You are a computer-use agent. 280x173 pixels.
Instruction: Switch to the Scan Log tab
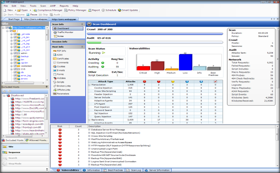click(x=134, y=170)
